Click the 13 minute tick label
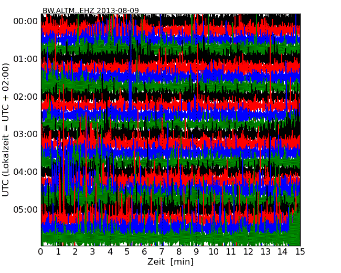 point(265,252)
